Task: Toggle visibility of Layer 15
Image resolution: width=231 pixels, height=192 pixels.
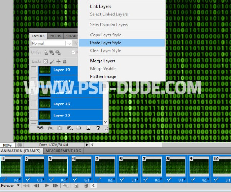Action: tap(34, 115)
